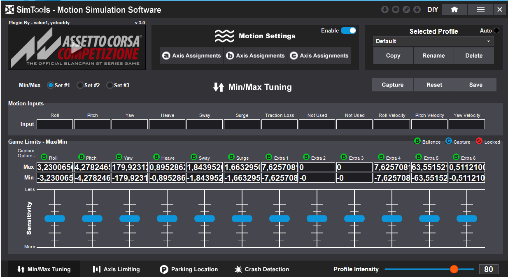The image size is (508, 277).
Task: Click the Pitch Max value field
Action: click(x=92, y=168)
